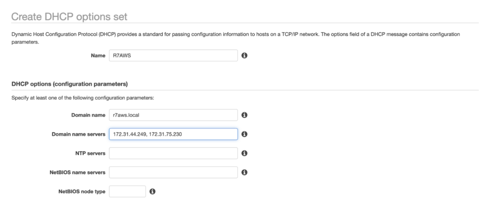Click the "DHCP options (configuration parameters)" section heading

pyautogui.click(x=69, y=84)
